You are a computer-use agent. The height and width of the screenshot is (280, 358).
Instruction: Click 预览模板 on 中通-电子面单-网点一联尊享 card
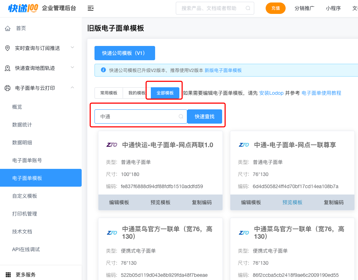point(292,202)
